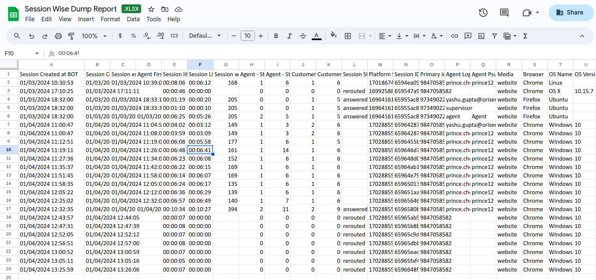This screenshot has width=596, height=280.
Task: Expand the font family dropdown
Action: coord(205,36)
